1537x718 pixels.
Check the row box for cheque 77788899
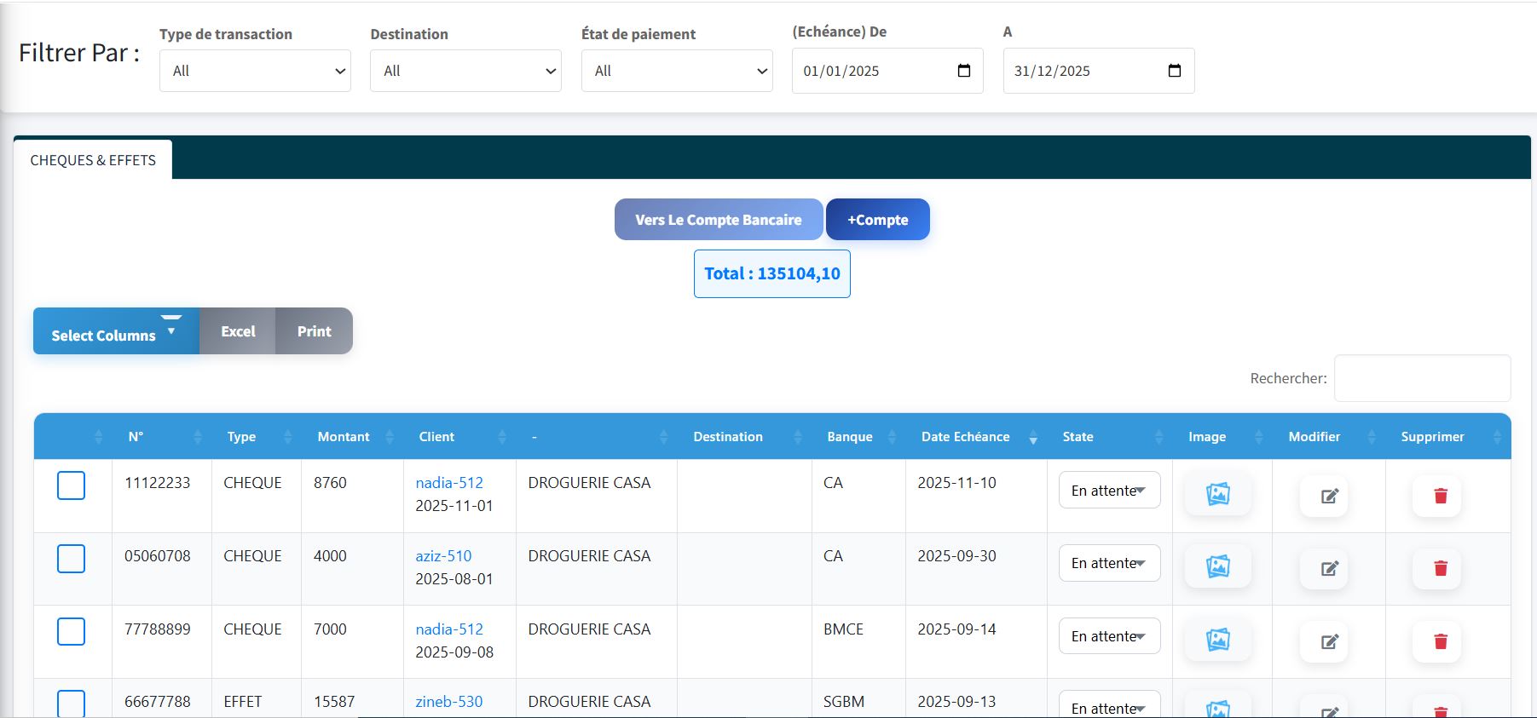(71, 632)
